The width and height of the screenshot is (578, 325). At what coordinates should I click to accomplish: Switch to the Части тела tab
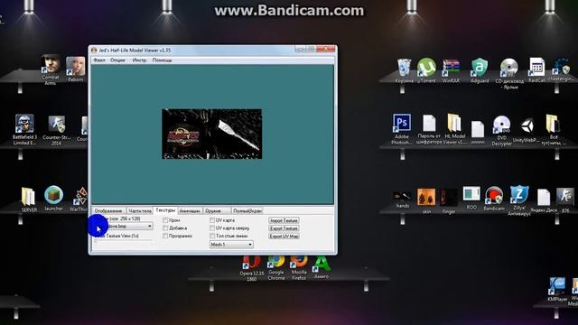click(140, 210)
